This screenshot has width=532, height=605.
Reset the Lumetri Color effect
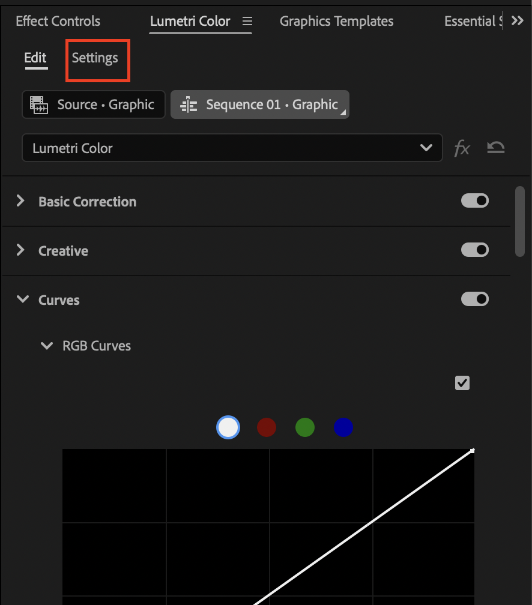(x=496, y=148)
